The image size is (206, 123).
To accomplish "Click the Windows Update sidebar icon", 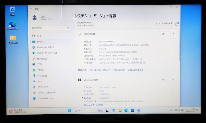I will point(34,98).
